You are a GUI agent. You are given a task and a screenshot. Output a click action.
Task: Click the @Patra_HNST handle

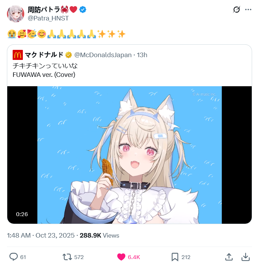coord(48,18)
